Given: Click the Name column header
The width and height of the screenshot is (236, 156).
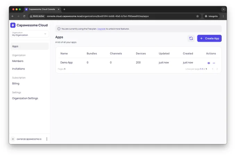Looking at the screenshot, I should (64, 54).
